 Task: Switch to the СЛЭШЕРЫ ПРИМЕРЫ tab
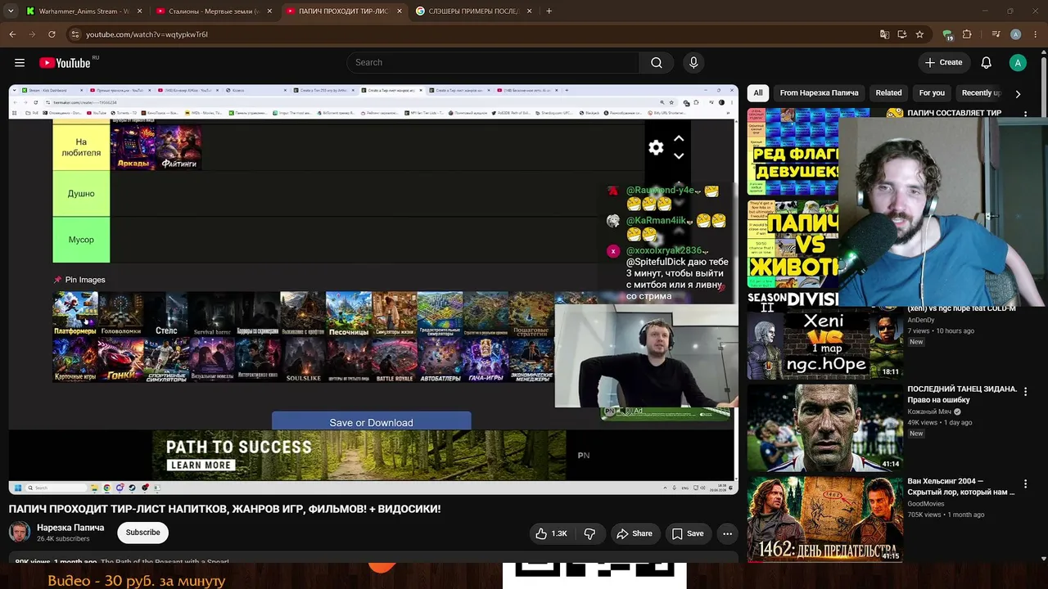474,11
